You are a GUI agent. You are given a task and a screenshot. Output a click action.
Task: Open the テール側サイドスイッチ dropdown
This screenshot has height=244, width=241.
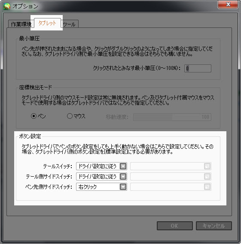[x=101, y=177]
